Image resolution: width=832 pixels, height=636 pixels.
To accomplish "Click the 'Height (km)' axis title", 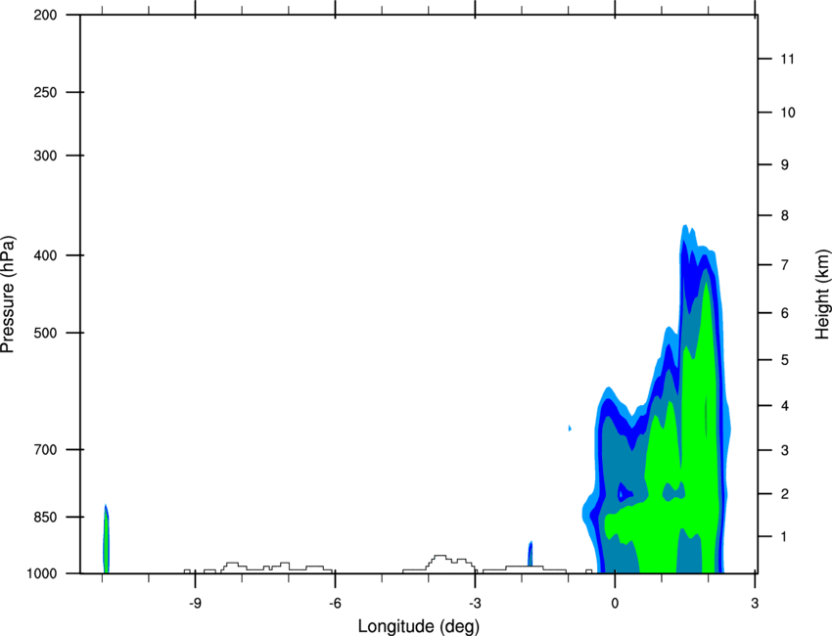I will click(822, 294).
